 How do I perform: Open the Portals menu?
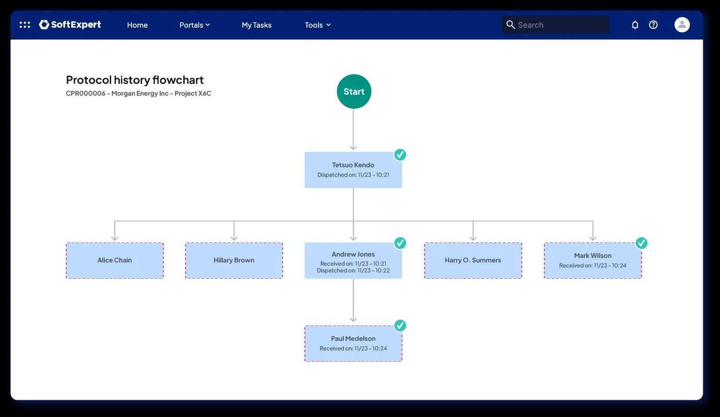point(195,25)
